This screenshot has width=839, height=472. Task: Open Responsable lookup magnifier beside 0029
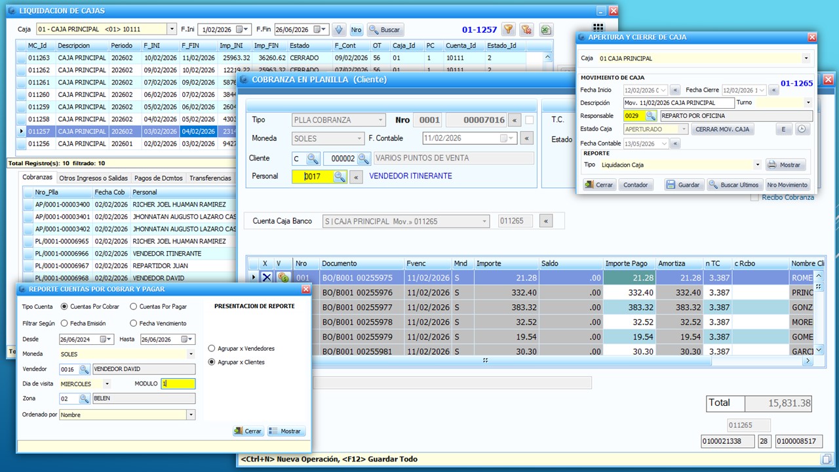pos(651,116)
